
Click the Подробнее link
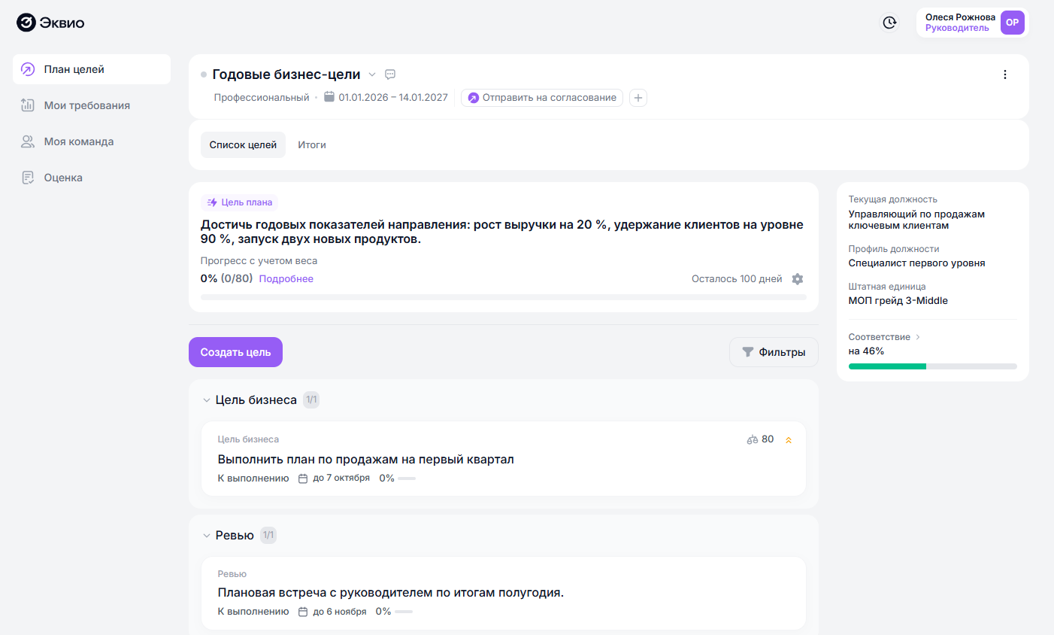coord(286,279)
